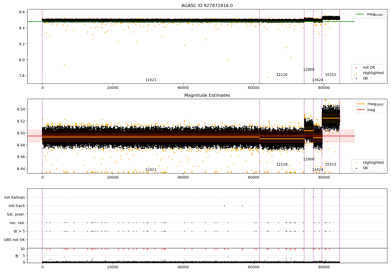Click x-axis tick 20000 under the top plot
391x273 pixels.
[x=113, y=88]
